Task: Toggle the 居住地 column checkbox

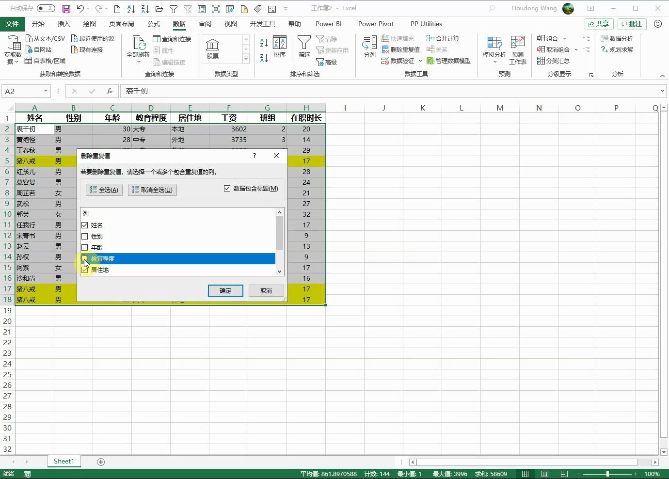Action: tap(85, 270)
